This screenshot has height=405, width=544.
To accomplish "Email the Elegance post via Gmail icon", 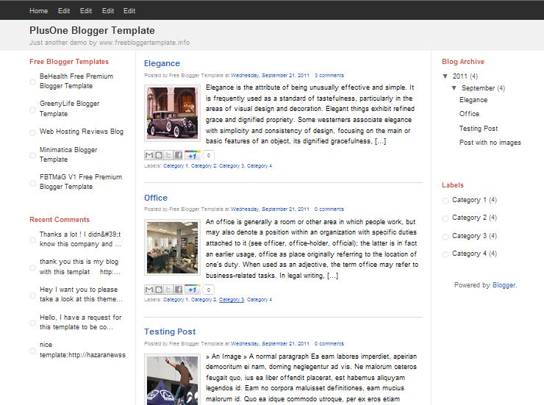I will 148,155.
